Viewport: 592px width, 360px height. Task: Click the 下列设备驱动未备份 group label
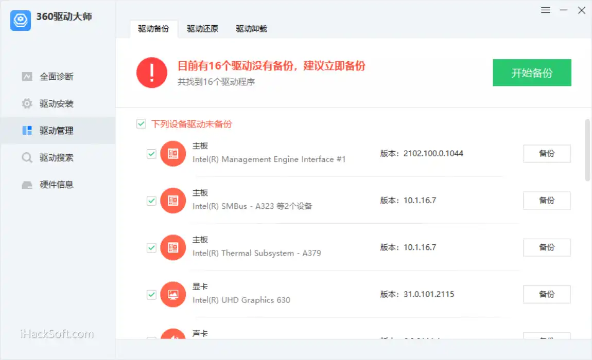tap(191, 124)
